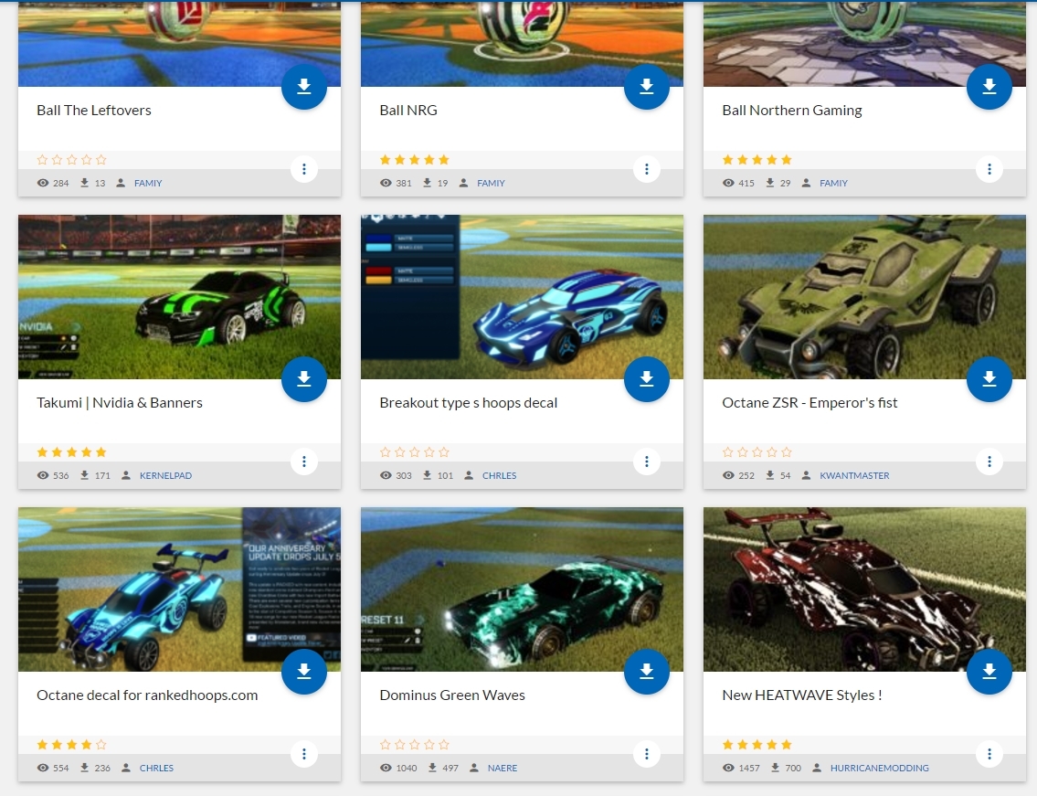
Task: Open the Takumi Nvidia car thumbnail
Action: 179,296
